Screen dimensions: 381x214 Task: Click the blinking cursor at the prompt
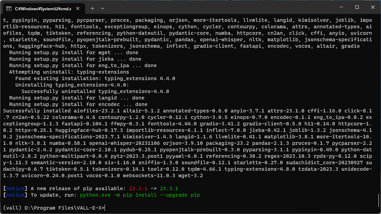pyautogui.click(x=104, y=208)
